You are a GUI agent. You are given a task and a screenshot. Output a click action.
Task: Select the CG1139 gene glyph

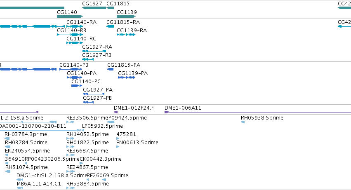[126, 16]
